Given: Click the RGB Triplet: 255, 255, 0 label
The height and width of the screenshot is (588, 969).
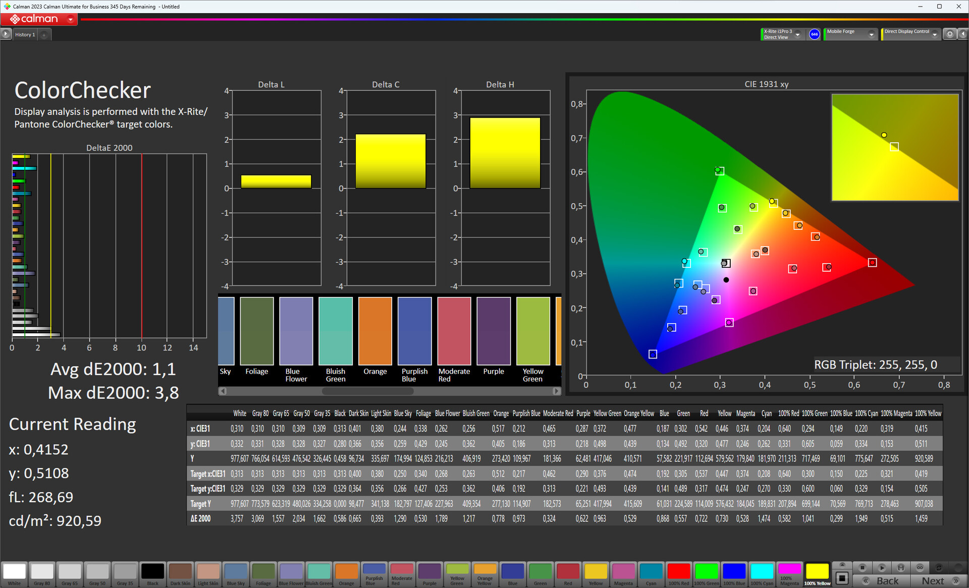Looking at the screenshot, I should point(876,365).
